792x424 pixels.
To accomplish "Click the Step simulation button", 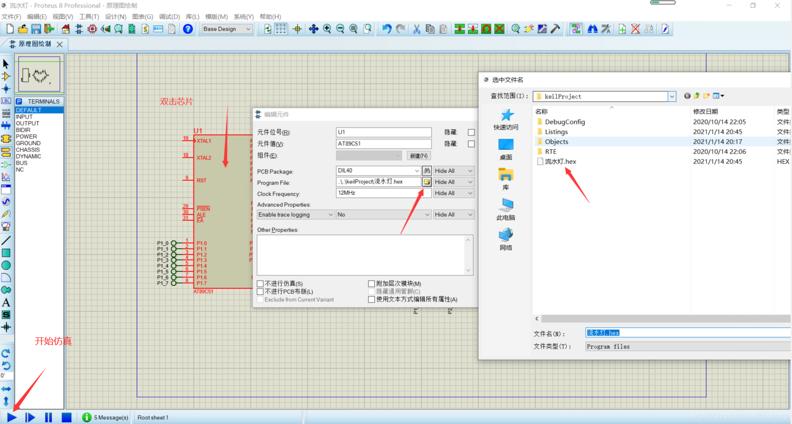I will coord(30,418).
